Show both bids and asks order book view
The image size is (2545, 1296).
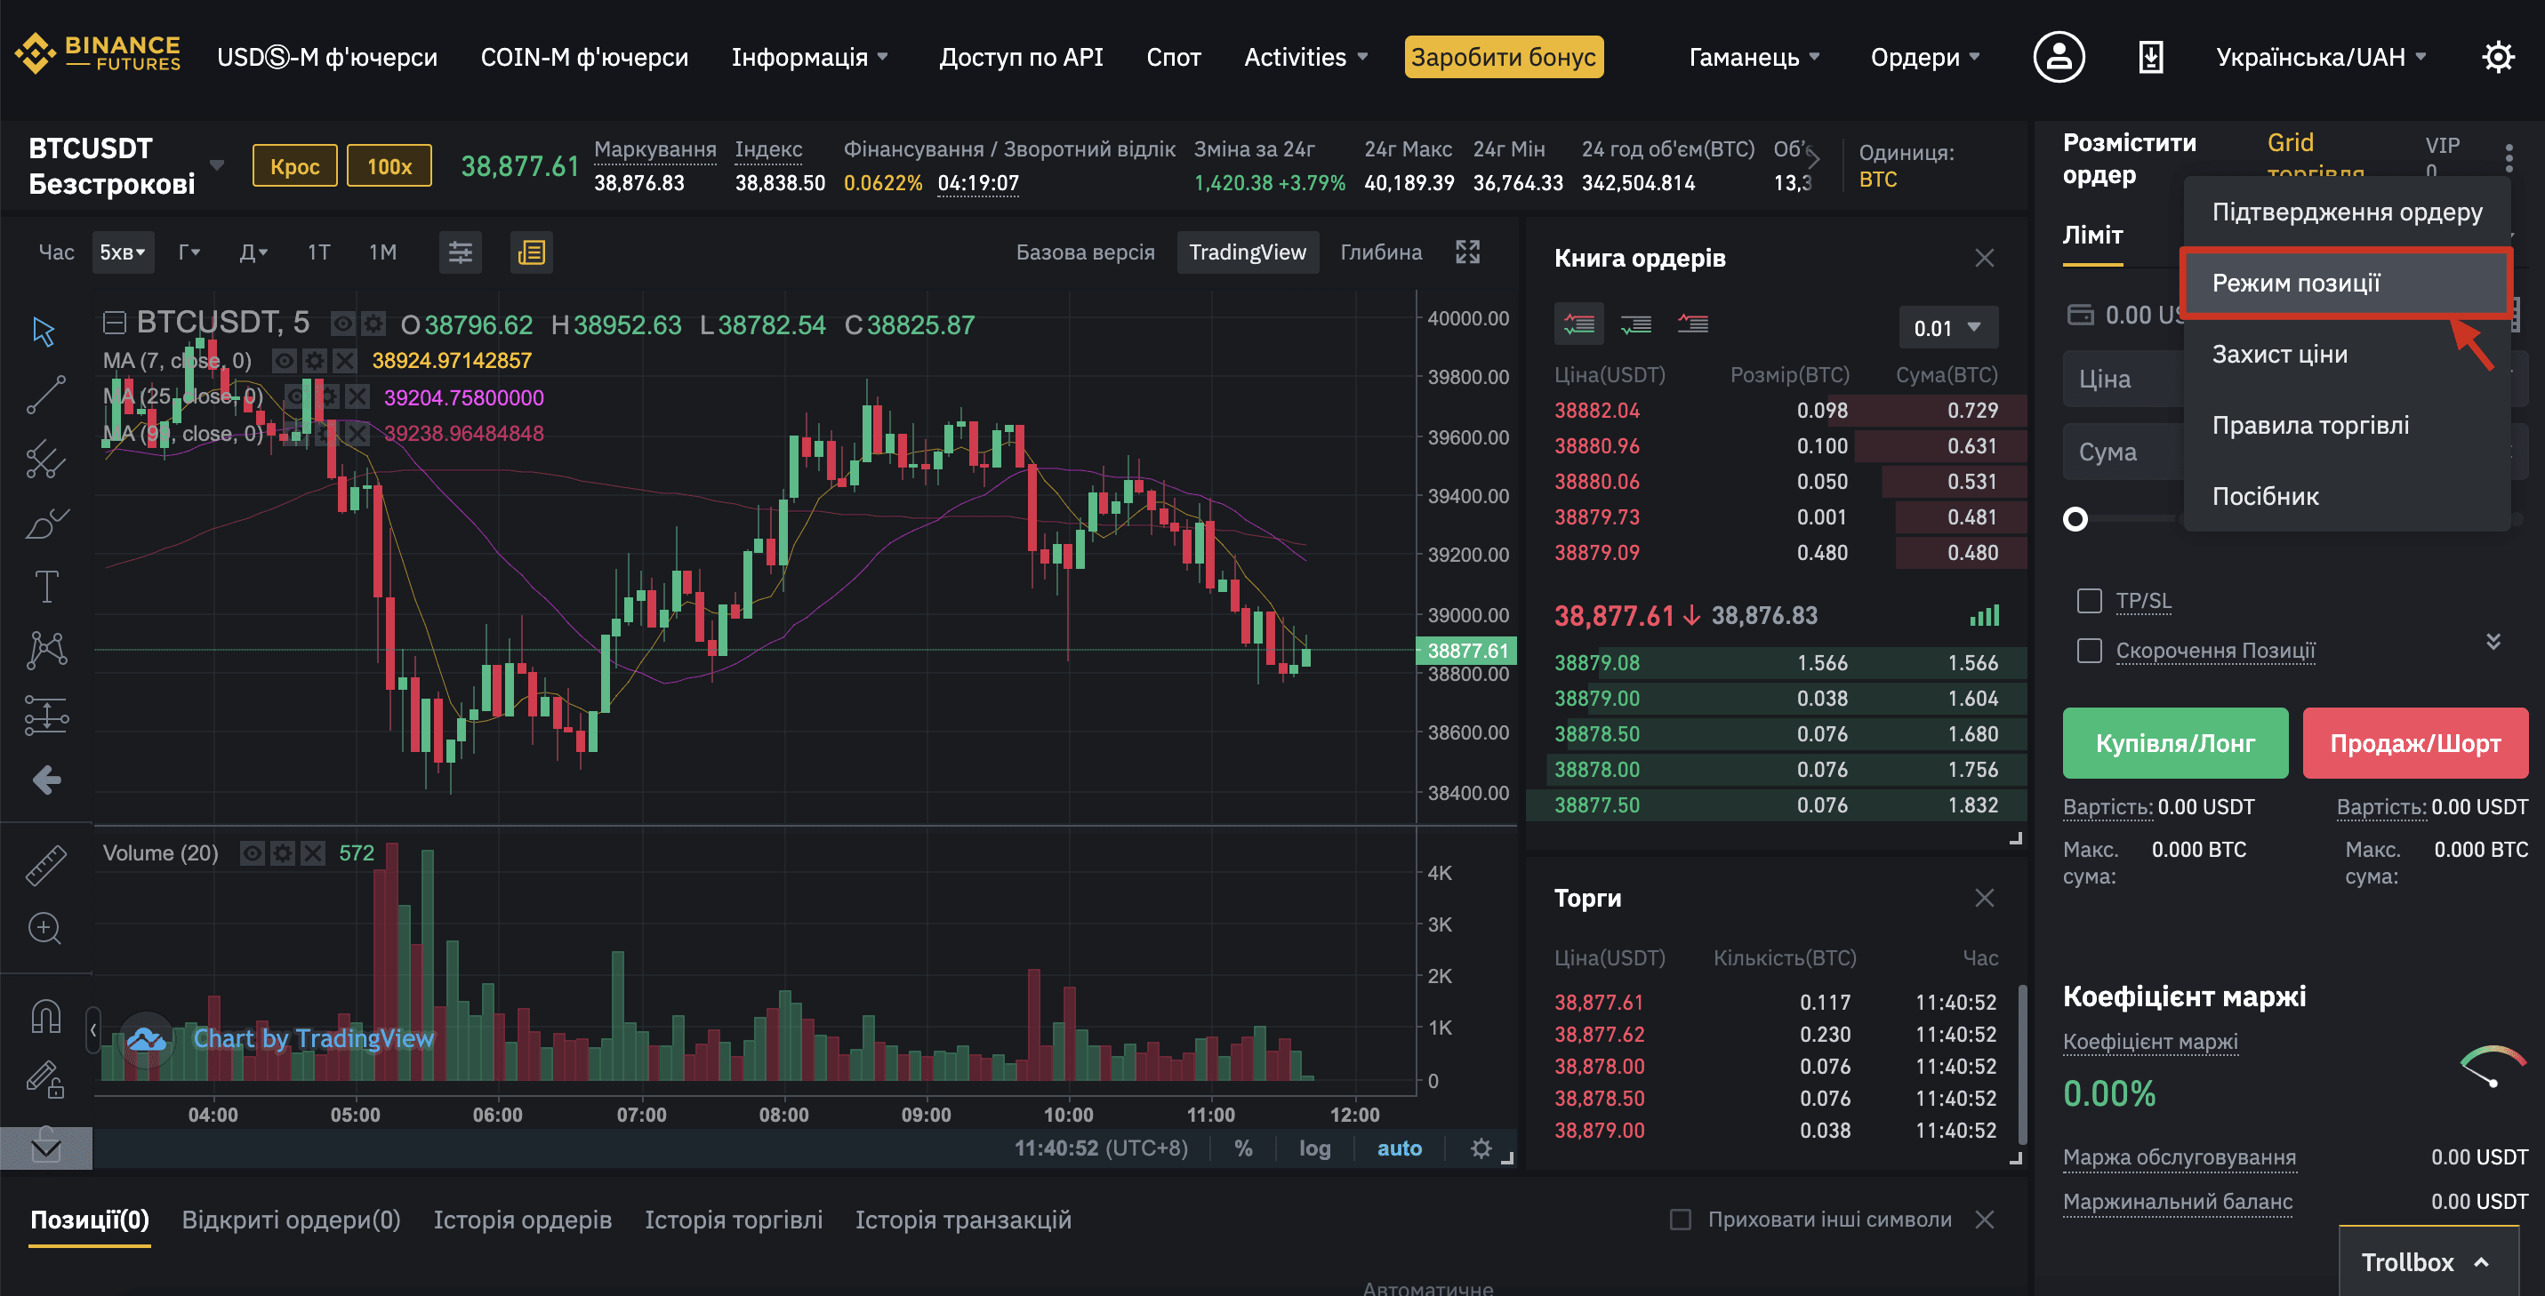pos(1578,324)
